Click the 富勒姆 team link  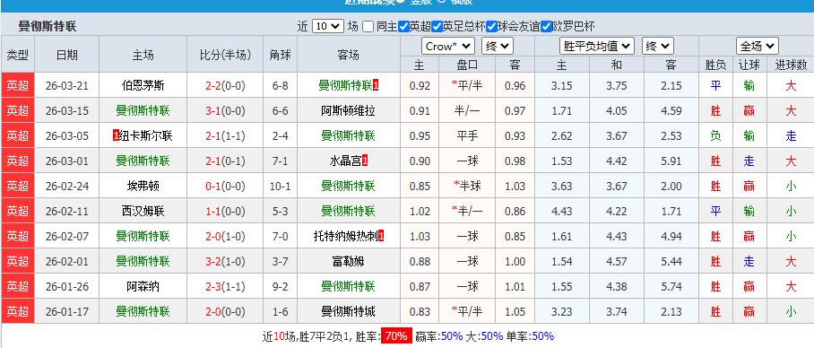pos(349,261)
